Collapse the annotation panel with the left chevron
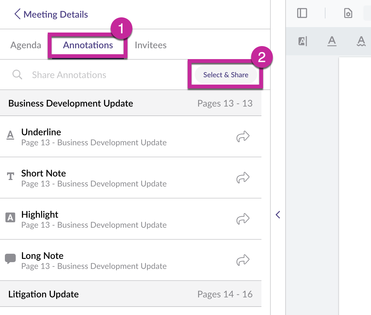The height and width of the screenshot is (315, 371). [278, 214]
